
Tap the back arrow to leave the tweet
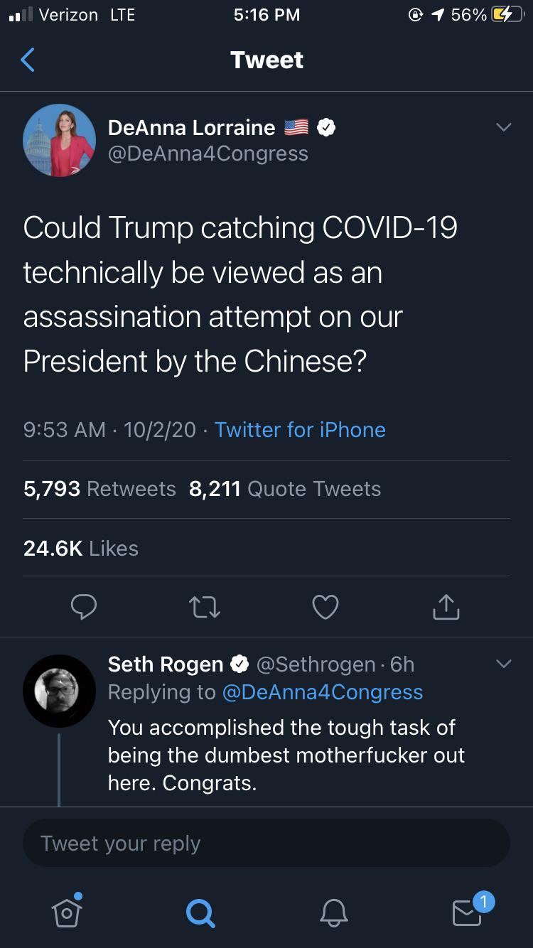pos(27,60)
